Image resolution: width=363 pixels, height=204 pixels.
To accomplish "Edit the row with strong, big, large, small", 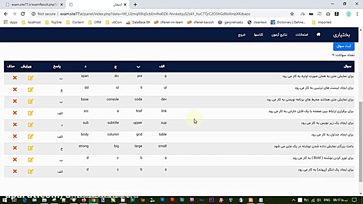I will (x=30, y=148).
